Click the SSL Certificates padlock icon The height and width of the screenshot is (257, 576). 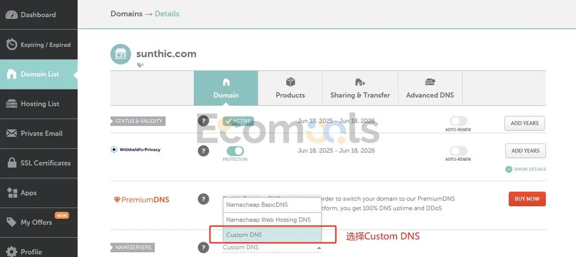pyautogui.click(x=12, y=163)
